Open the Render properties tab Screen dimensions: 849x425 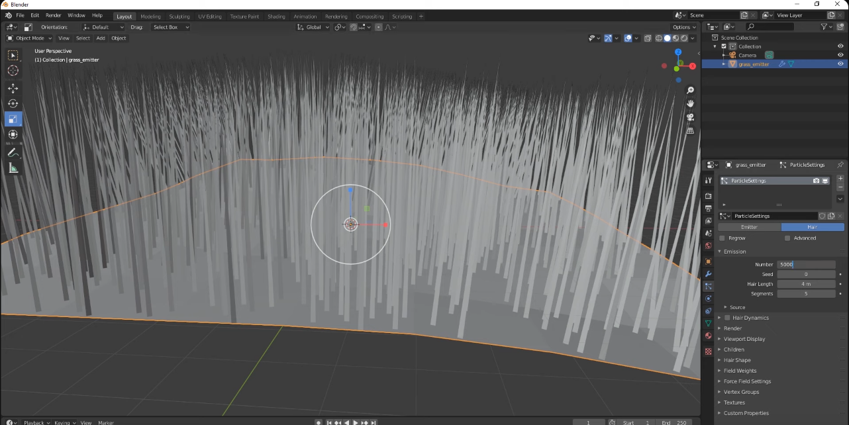708,196
